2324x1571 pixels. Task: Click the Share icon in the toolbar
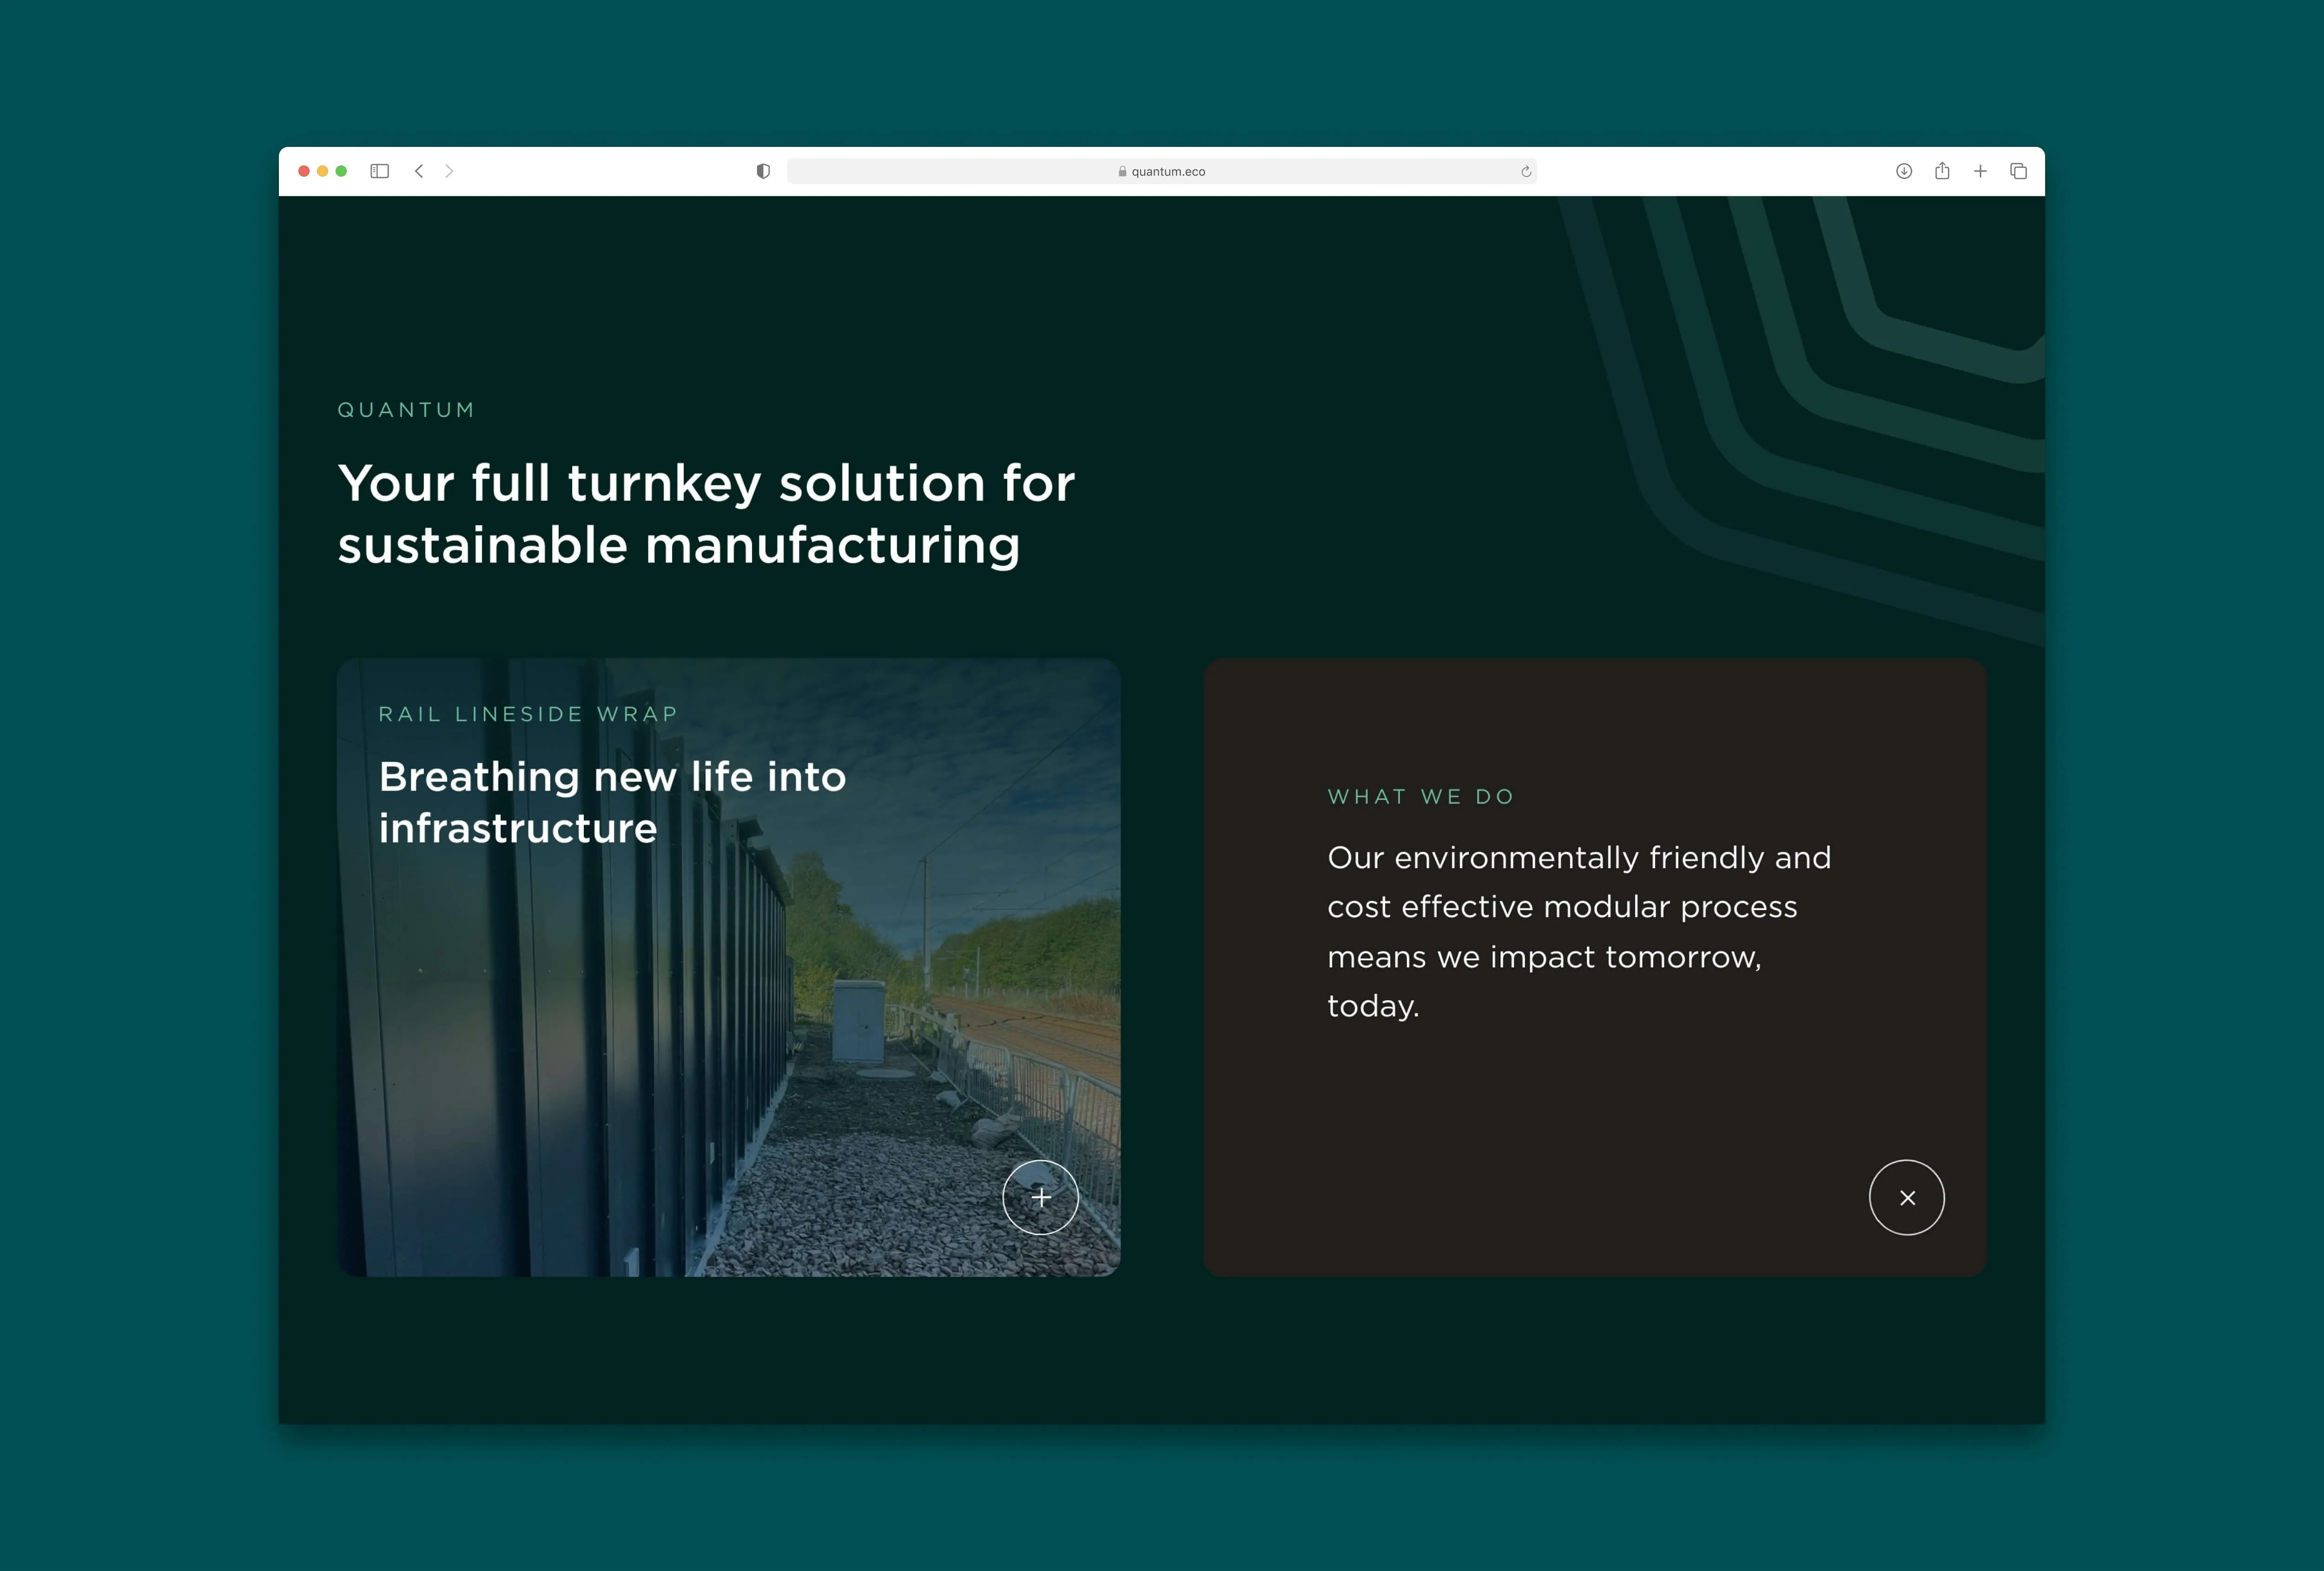coord(1941,171)
